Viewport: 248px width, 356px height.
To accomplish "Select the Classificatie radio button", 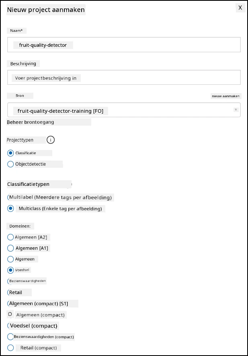I will (x=10, y=153).
